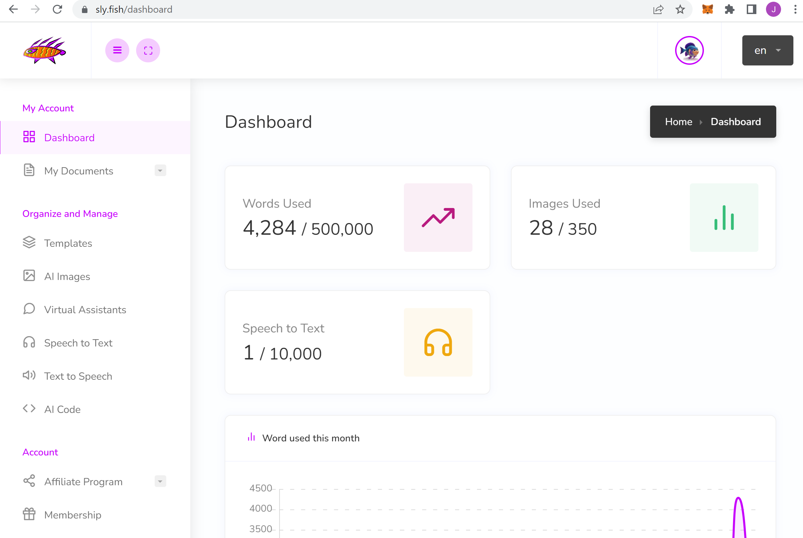Click the 4500 chart axis label
The width and height of the screenshot is (803, 538).
click(x=261, y=488)
